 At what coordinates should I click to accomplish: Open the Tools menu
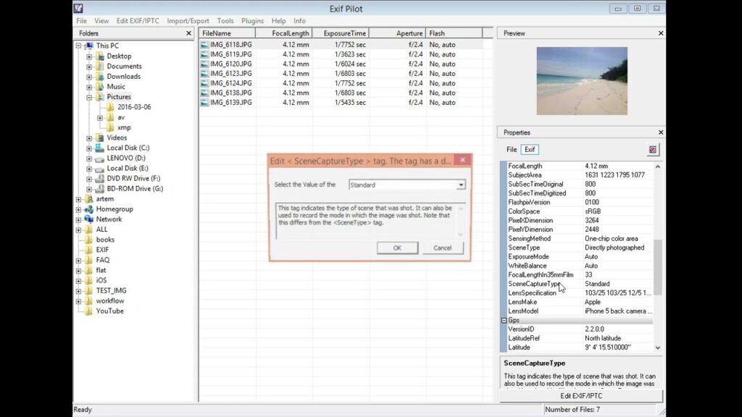pos(225,20)
